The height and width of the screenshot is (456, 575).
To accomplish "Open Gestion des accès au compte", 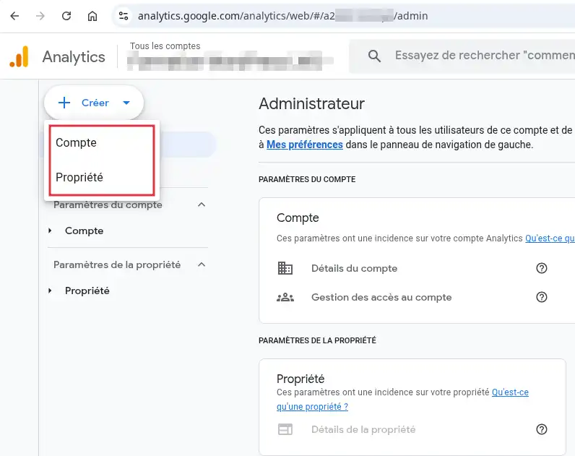I will click(x=381, y=298).
